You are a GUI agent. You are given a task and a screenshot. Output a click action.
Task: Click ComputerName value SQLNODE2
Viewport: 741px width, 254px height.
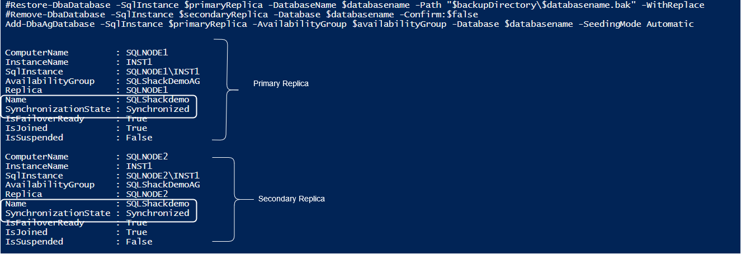[x=147, y=157]
